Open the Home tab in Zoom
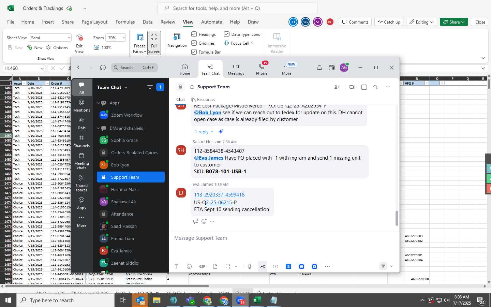The height and width of the screenshot is (307, 491). coord(184,69)
